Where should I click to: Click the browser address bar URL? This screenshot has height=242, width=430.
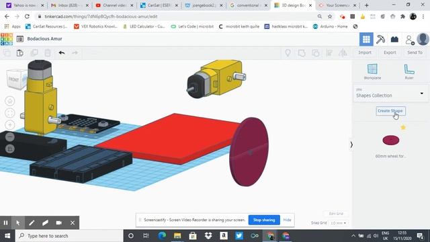tap(101, 16)
